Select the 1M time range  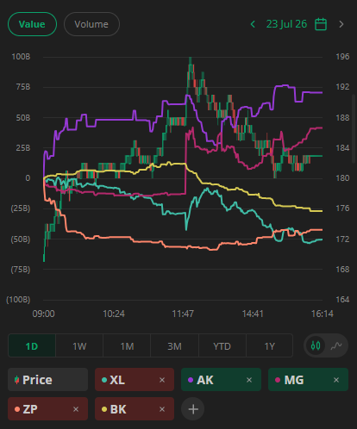[x=127, y=346]
